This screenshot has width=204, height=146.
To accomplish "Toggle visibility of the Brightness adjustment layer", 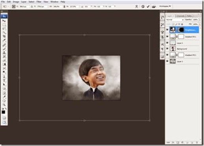I will click(x=167, y=30).
